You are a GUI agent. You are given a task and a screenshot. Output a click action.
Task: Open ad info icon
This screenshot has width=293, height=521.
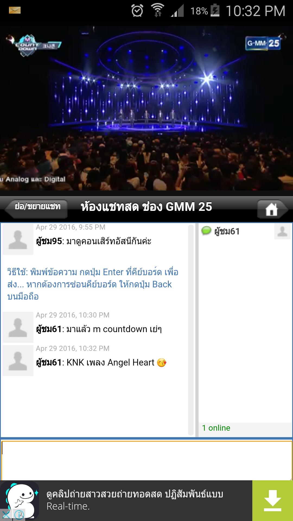(19, 514)
